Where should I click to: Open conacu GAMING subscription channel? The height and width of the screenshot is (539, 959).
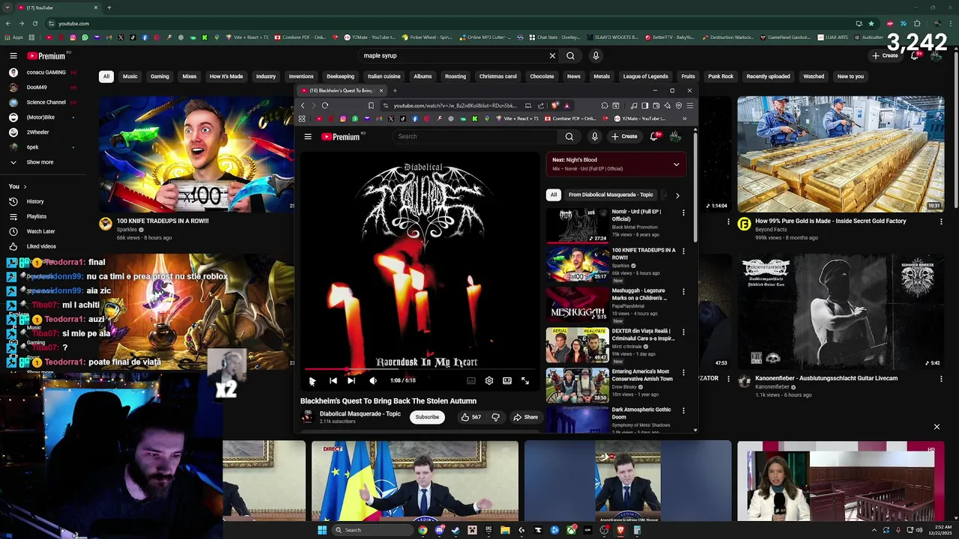(46, 73)
